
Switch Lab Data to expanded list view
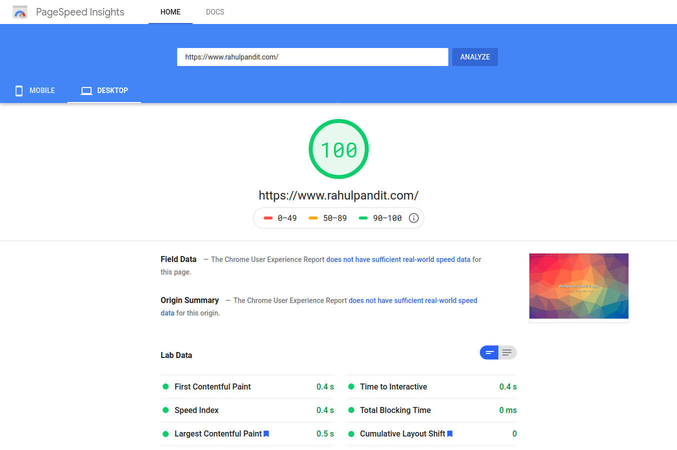tap(507, 352)
